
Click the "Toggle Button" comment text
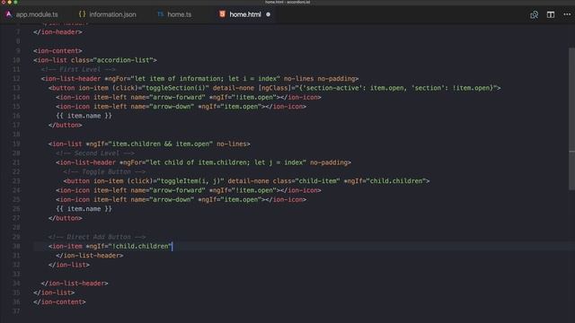coord(104,171)
